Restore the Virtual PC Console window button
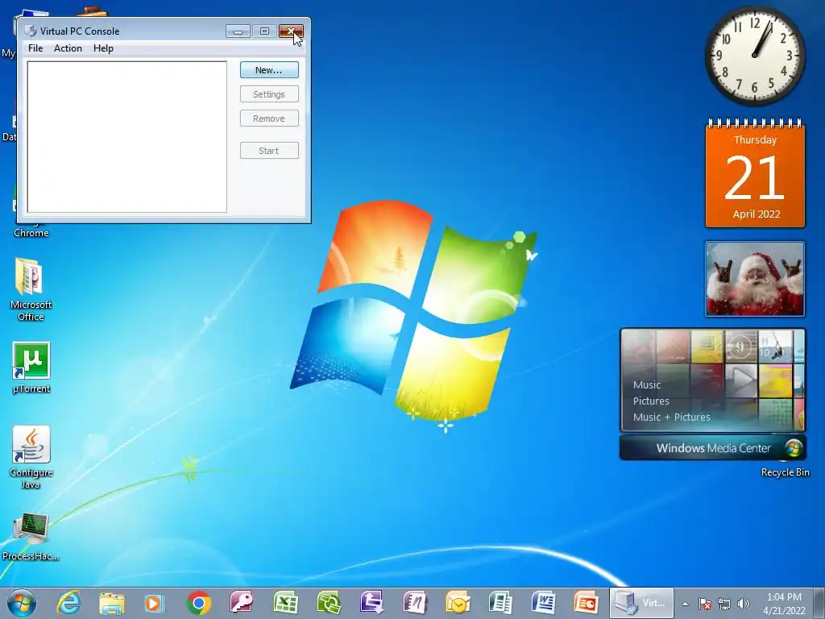Screen dimensions: 825x619 (x=264, y=31)
